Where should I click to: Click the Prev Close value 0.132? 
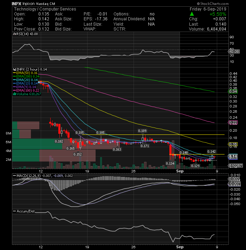point(44,29)
